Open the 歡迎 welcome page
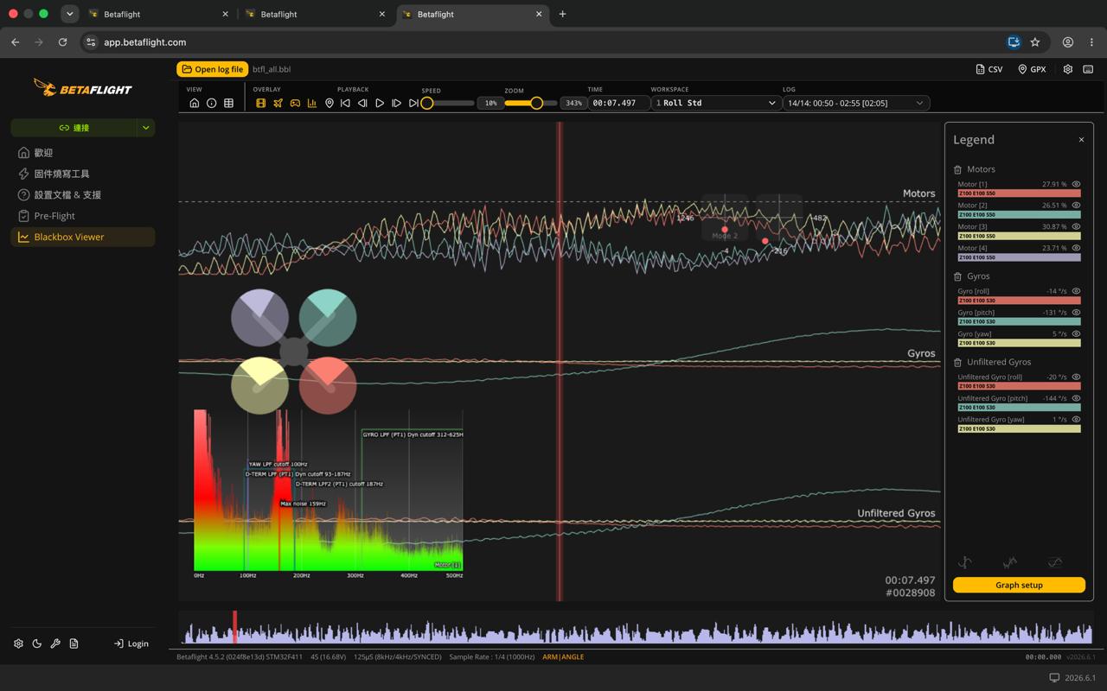The height and width of the screenshot is (691, 1107). click(x=83, y=153)
